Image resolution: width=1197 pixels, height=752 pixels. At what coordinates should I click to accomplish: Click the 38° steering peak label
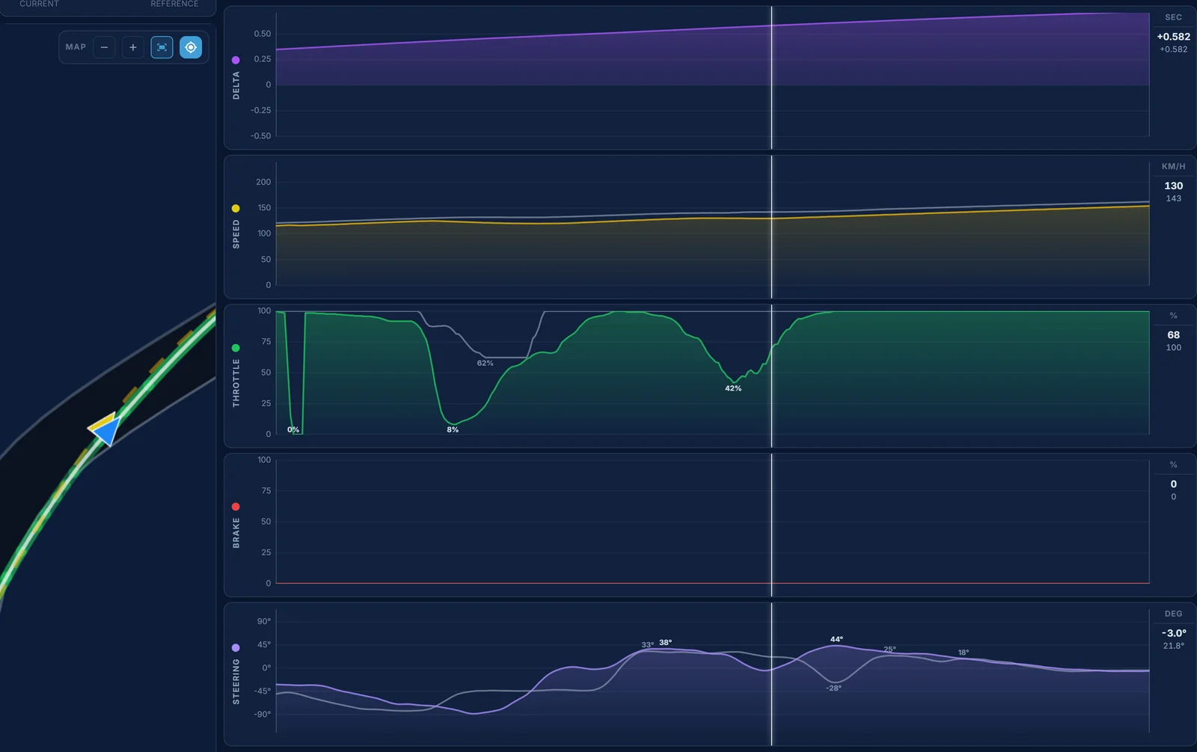click(665, 642)
